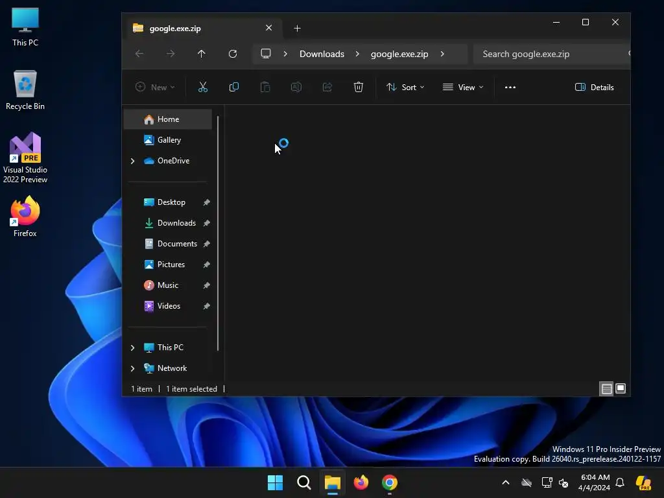Launch Firefox from the taskbar
Image resolution: width=664 pixels, height=498 pixels.
click(x=361, y=482)
